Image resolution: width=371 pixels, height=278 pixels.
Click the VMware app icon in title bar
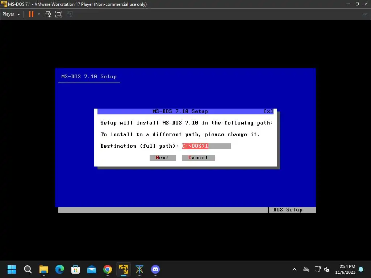[4, 4]
